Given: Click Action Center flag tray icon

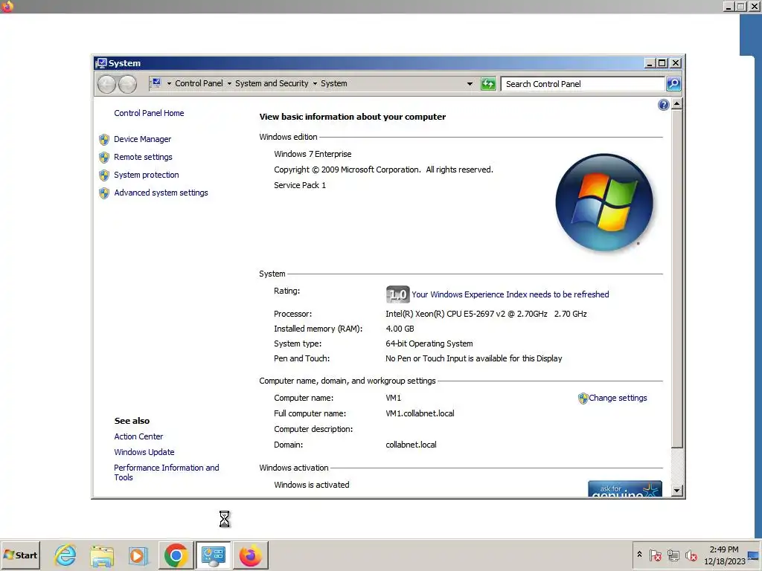Looking at the screenshot, I should tap(655, 555).
